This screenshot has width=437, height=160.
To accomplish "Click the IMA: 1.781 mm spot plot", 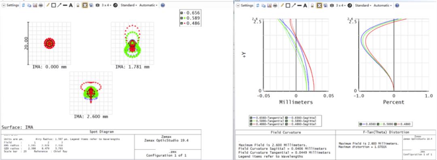I will (x=133, y=44).
